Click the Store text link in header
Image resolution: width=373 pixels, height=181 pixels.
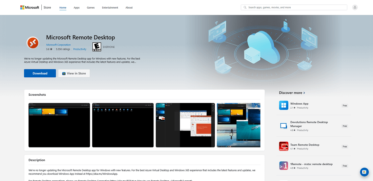[x=47, y=7]
